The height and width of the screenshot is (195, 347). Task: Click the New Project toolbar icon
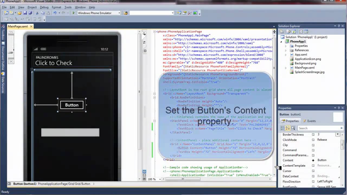6,13
